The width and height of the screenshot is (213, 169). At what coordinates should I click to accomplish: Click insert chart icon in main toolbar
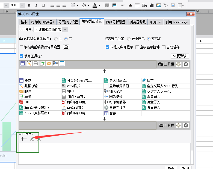pyautogui.click(x=152, y=5)
